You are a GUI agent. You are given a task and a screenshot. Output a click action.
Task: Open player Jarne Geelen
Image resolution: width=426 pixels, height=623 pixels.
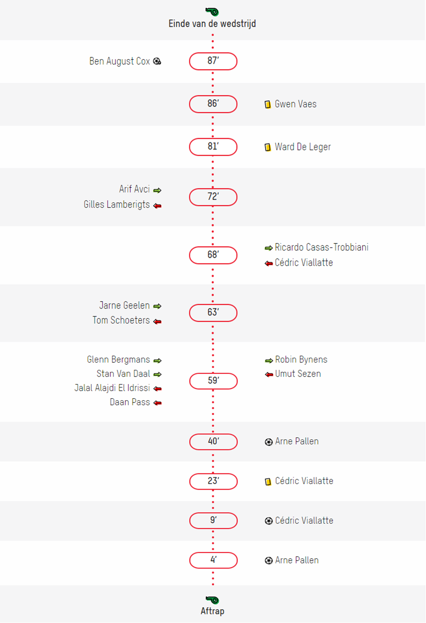click(x=124, y=306)
